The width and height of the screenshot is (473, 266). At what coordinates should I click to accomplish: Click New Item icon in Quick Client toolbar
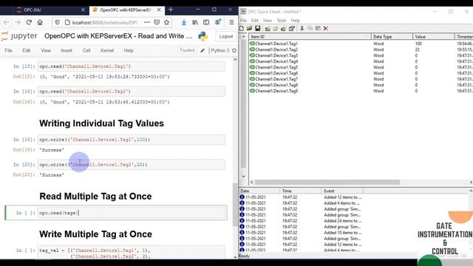click(x=283, y=28)
